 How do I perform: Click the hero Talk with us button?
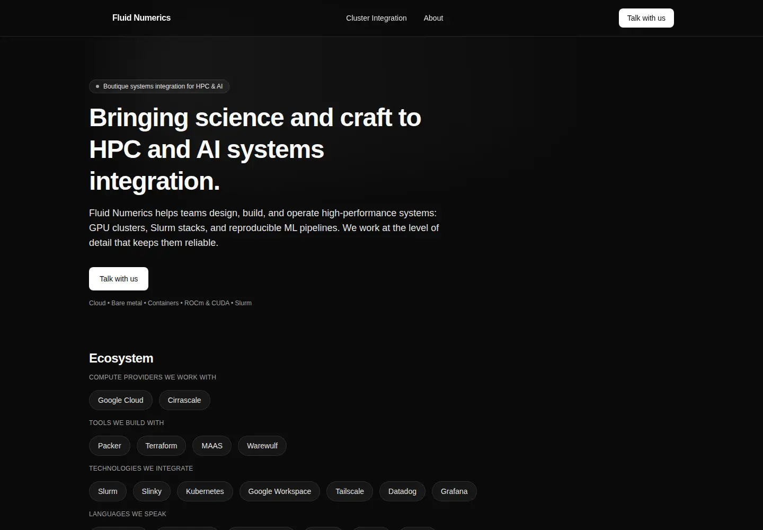(x=119, y=279)
